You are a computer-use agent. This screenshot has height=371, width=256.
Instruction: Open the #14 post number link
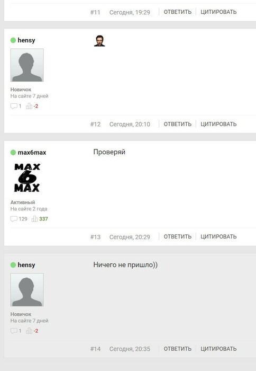(95, 349)
